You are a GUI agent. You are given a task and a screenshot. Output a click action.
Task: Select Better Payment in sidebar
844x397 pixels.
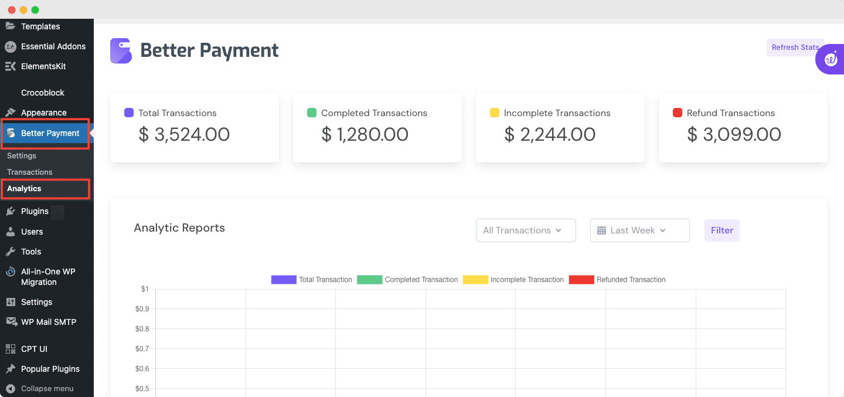click(x=46, y=133)
